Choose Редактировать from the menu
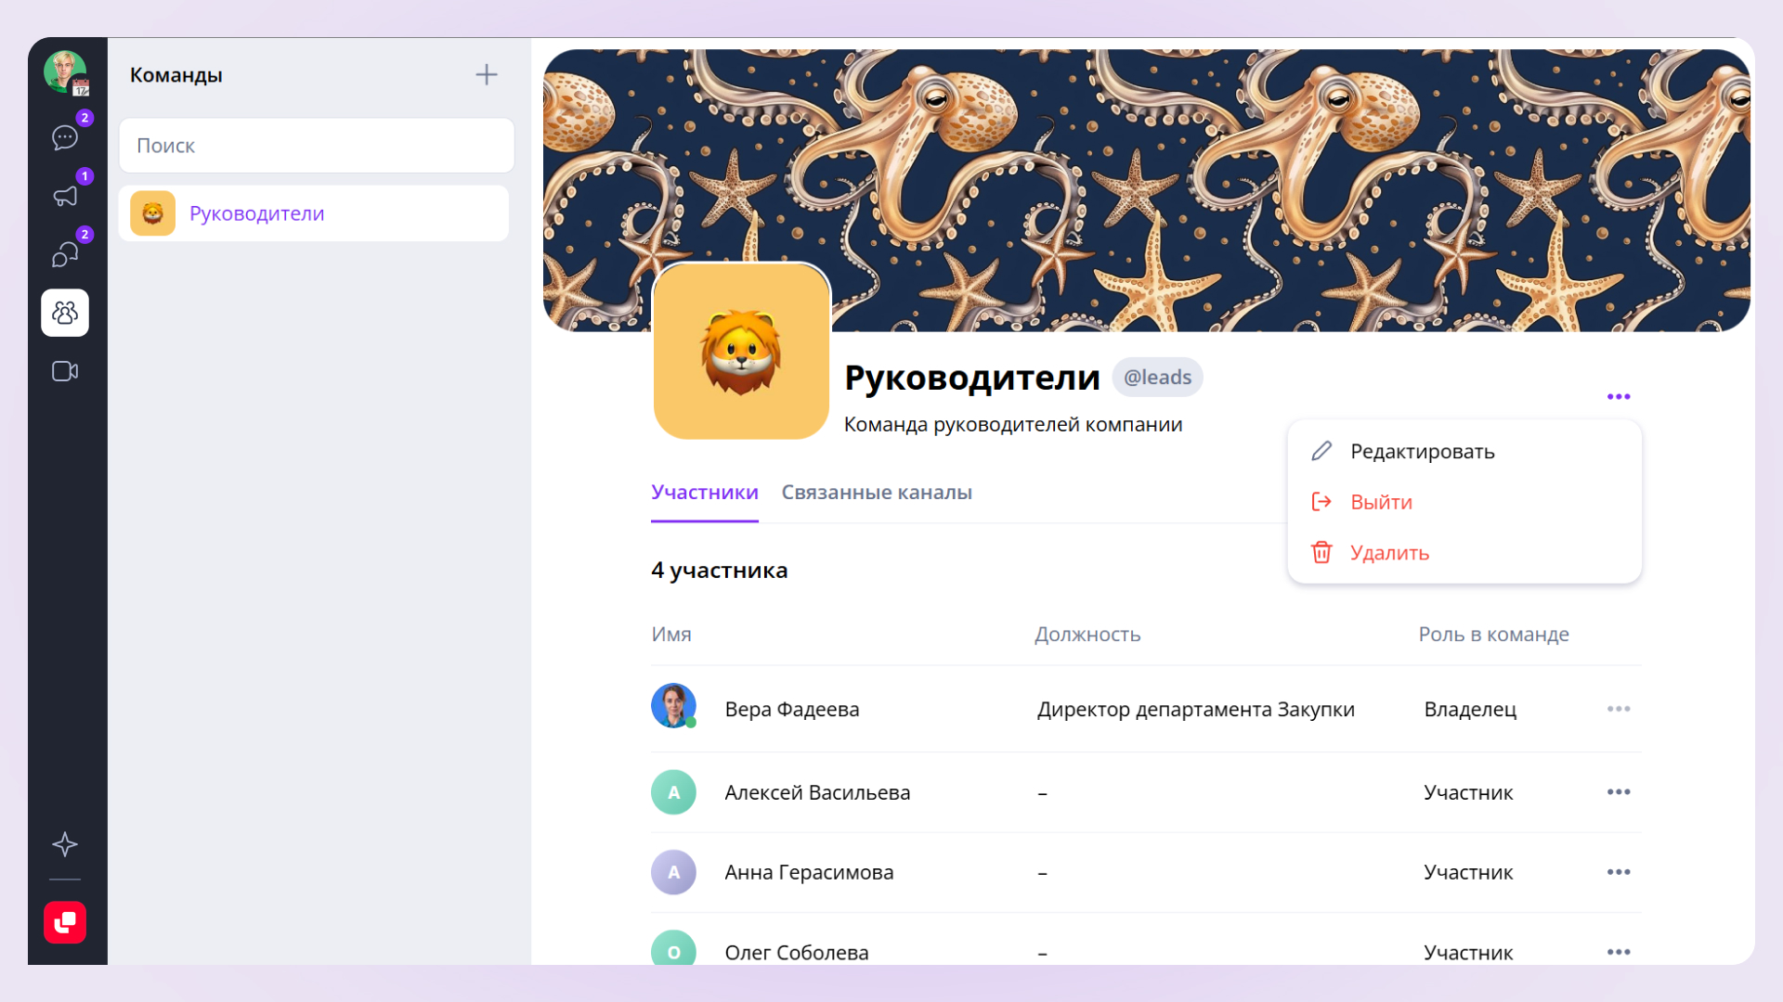Image resolution: width=1783 pixels, height=1002 pixels. 1464,451
